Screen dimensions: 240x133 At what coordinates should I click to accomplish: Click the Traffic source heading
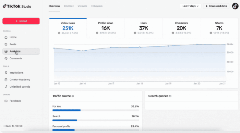61,96
